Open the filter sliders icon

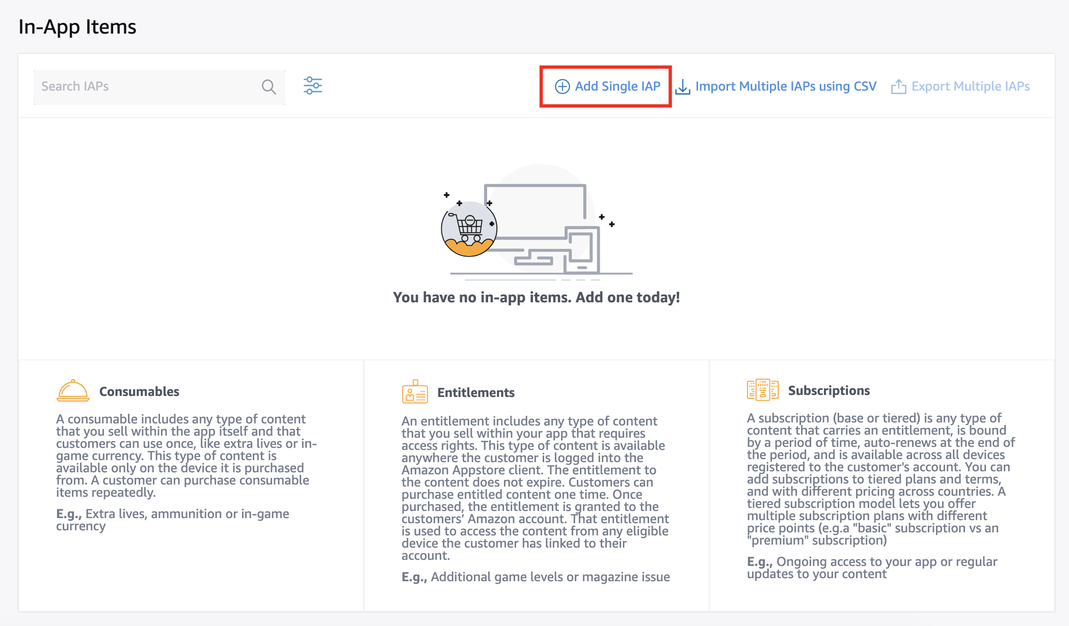[312, 86]
